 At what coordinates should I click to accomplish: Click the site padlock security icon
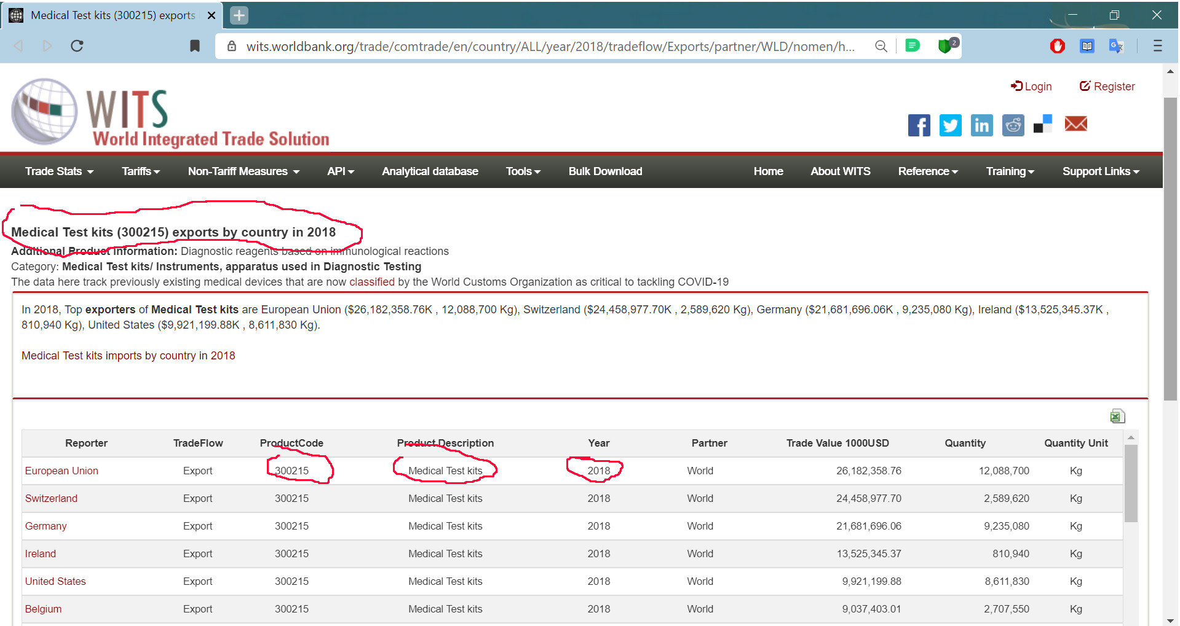coord(232,46)
